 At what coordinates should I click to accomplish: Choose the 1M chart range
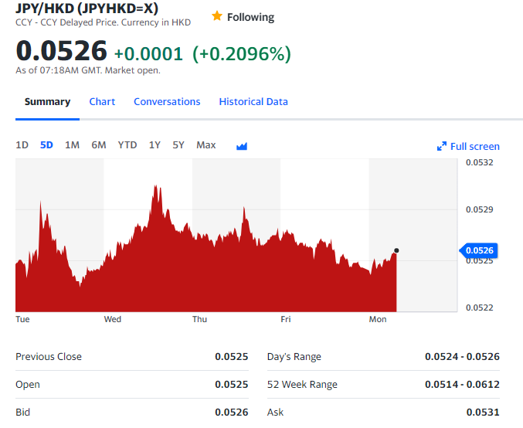coord(72,145)
